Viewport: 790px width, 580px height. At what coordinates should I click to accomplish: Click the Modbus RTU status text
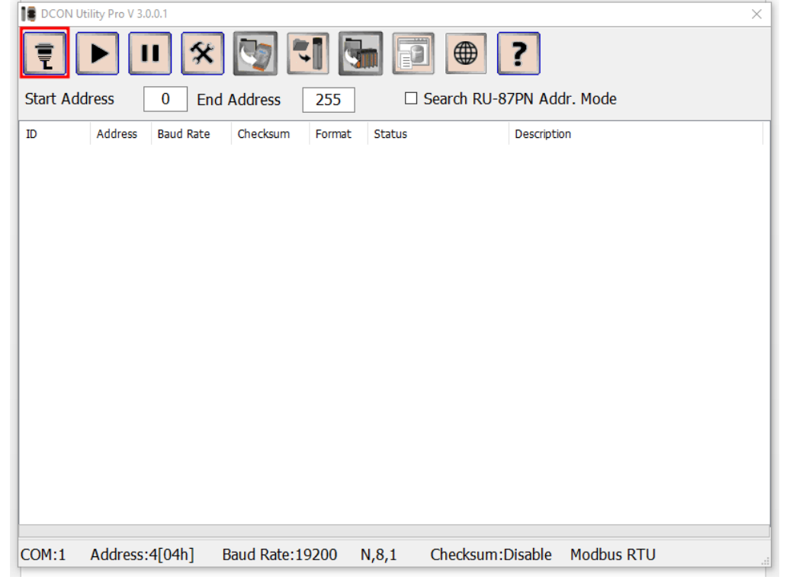[x=612, y=554]
